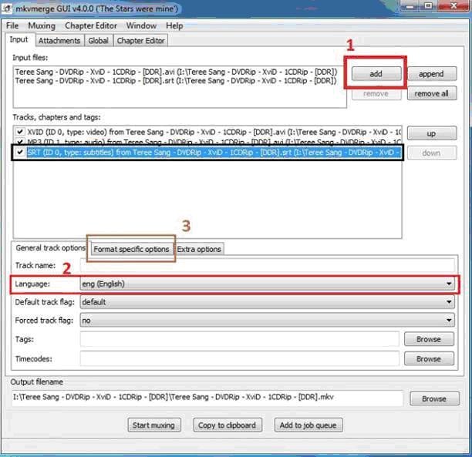Screen dimensions: 472x457
Task: Open the Chapter Editor menu
Action: coord(91,26)
